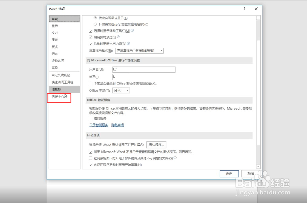Open the 信任中心 category
This screenshot has width=307, height=203.
pos(64,97)
